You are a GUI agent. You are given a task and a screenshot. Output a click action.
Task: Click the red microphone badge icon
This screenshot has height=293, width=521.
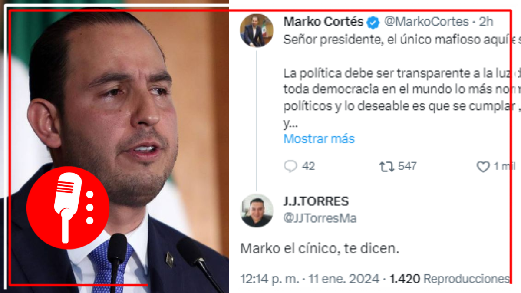(68, 207)
